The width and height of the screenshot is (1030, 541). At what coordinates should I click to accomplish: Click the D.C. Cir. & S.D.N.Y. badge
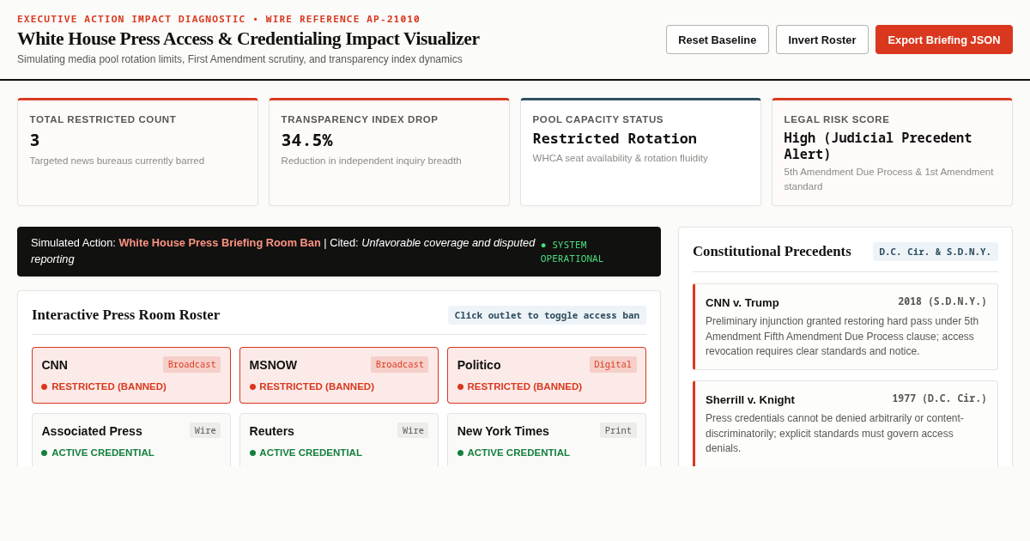pyautogui.click(x=936, y=252)
